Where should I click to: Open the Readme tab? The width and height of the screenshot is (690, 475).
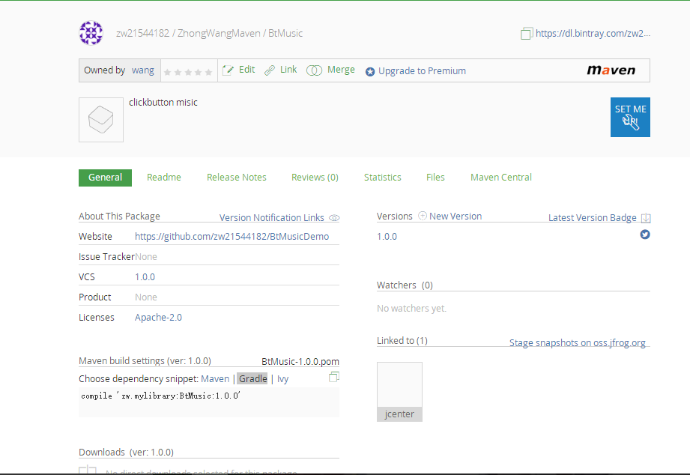point(164,178)
